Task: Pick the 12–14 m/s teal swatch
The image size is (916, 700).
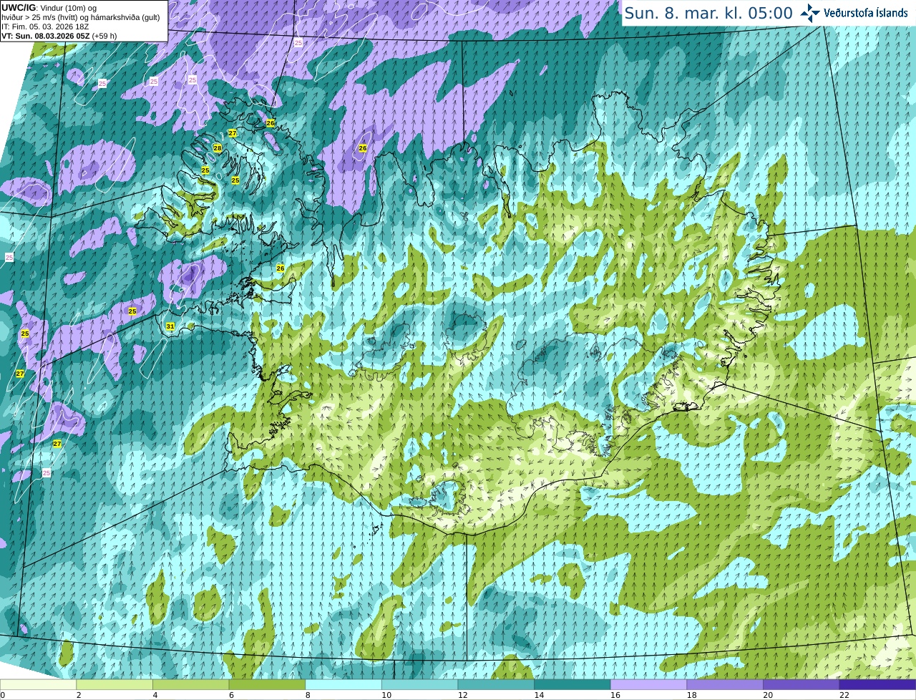Action: [x=496, y=684]
